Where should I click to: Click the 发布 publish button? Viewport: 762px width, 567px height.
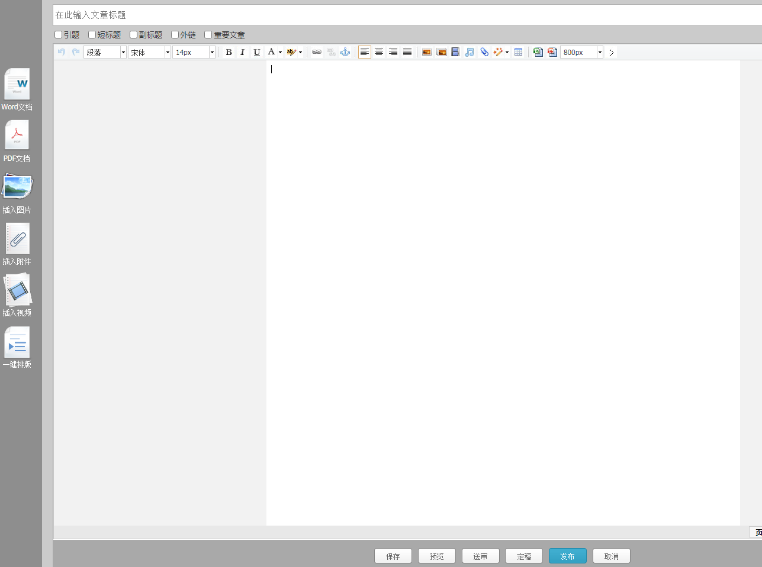[567, 556]
